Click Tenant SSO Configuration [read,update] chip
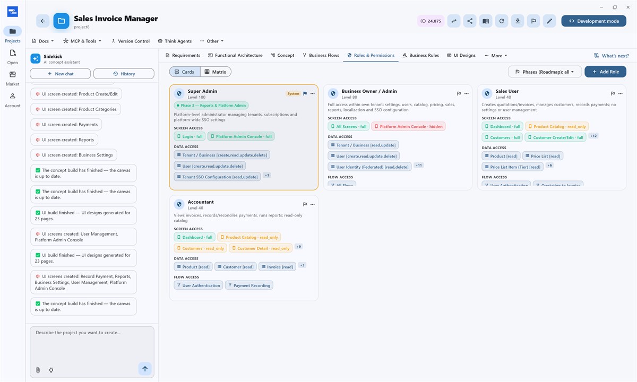The image size is (637, 382). [217, 177]
